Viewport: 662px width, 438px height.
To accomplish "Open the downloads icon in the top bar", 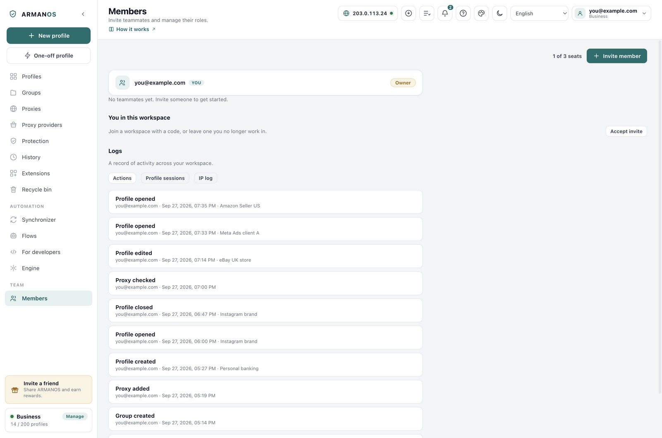I will 408,13.
